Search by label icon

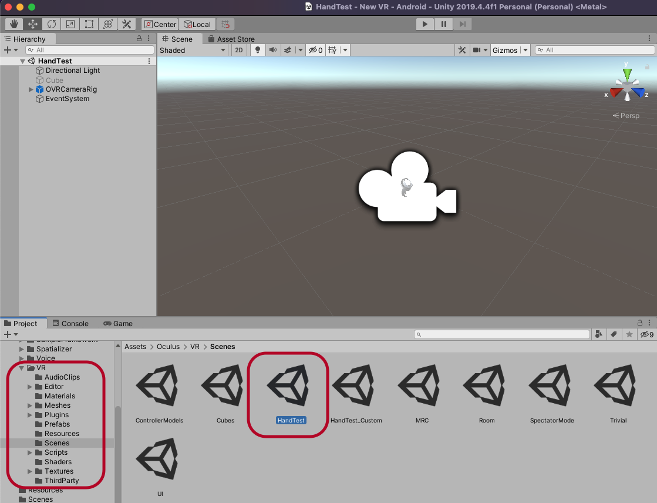(x=614, y=334)
